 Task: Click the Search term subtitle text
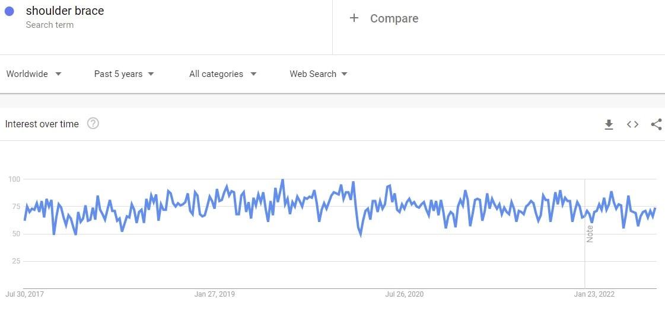50,25
